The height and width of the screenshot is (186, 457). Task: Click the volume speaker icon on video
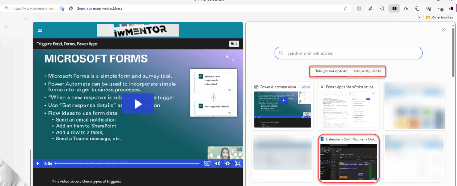click(x=217, y=164)
